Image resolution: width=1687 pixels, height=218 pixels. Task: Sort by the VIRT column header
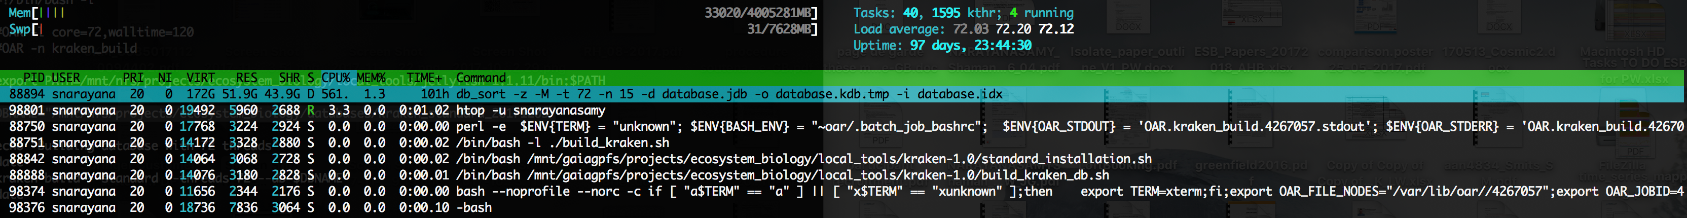200,78
